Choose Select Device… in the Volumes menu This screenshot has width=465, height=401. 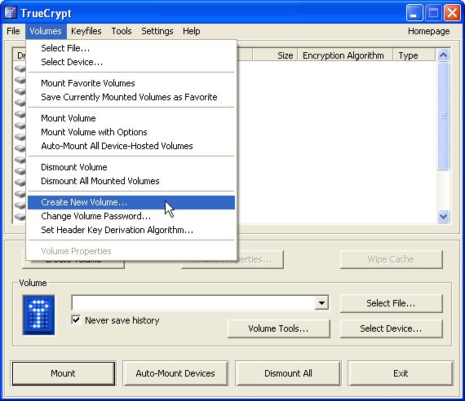pos(131,62)
